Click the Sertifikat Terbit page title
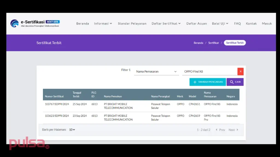The height and width of the screenshot is (157, 280). pos(49,43)
